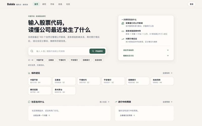Click the link icon beside 逐条核验因果传导
This screenshot has height=126, width=202.
[123, 31]
